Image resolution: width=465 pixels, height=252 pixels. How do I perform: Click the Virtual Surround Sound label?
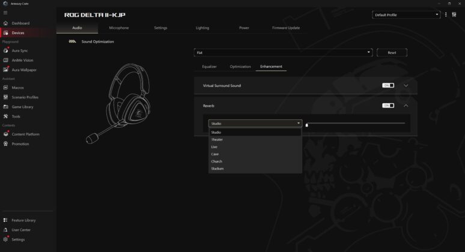(222, 86)
